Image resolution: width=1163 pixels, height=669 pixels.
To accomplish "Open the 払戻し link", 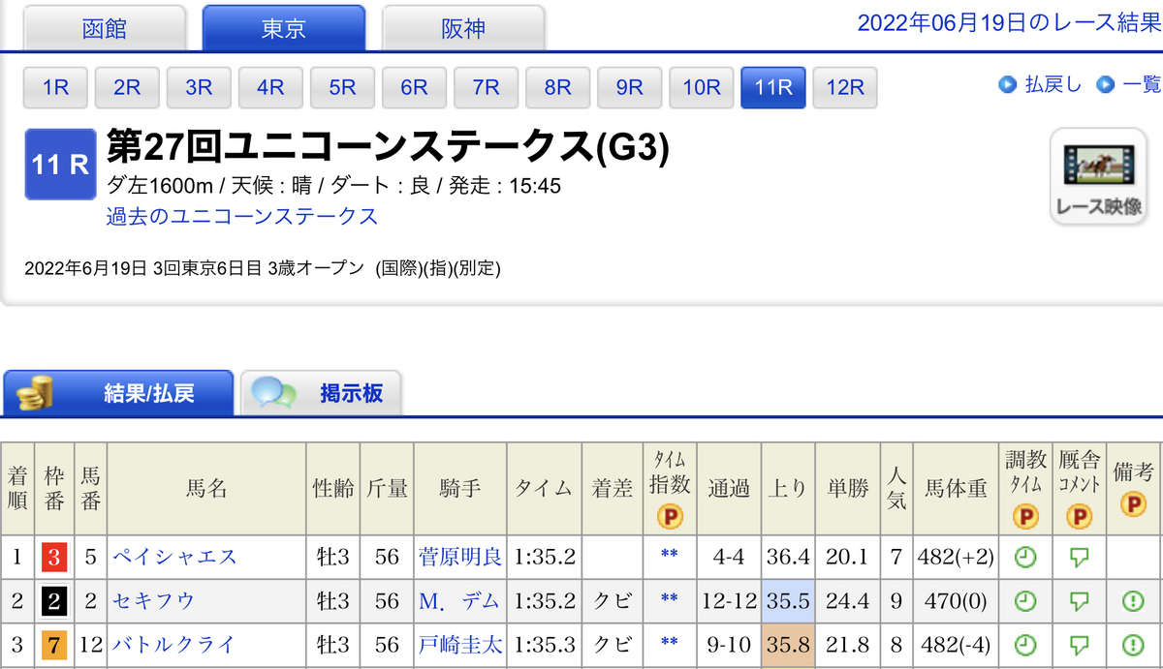I will click(1053, 85).
